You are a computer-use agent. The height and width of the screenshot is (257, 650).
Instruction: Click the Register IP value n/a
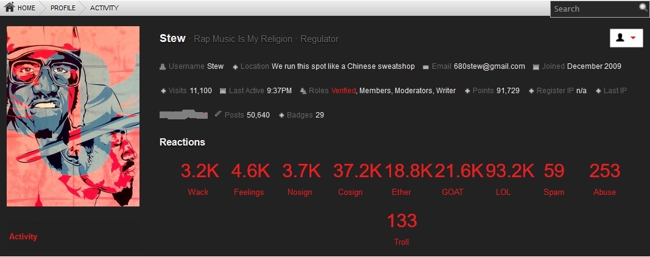581,90
